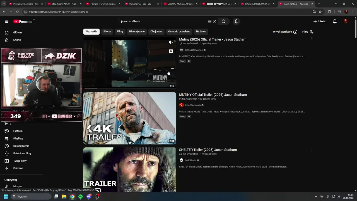The height and width of the screenshot is (201, 357).
Task: Seek in the Mutiny preview progress bar
Action: [x=130, y=89]
